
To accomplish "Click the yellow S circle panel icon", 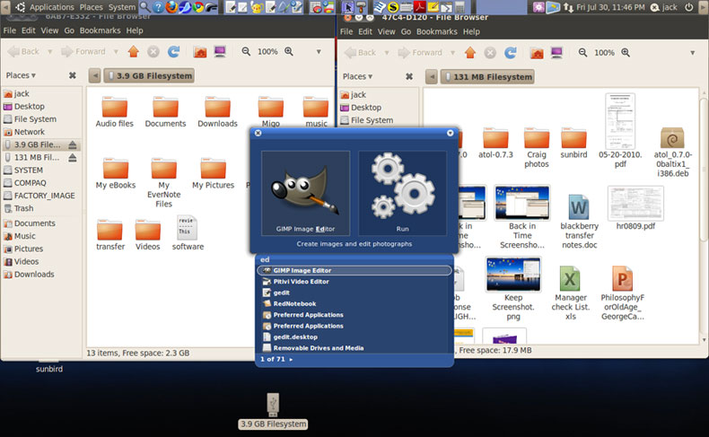I will point(393,7).
